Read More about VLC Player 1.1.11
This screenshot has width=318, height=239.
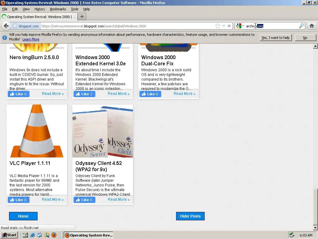[x=53, y=199]
